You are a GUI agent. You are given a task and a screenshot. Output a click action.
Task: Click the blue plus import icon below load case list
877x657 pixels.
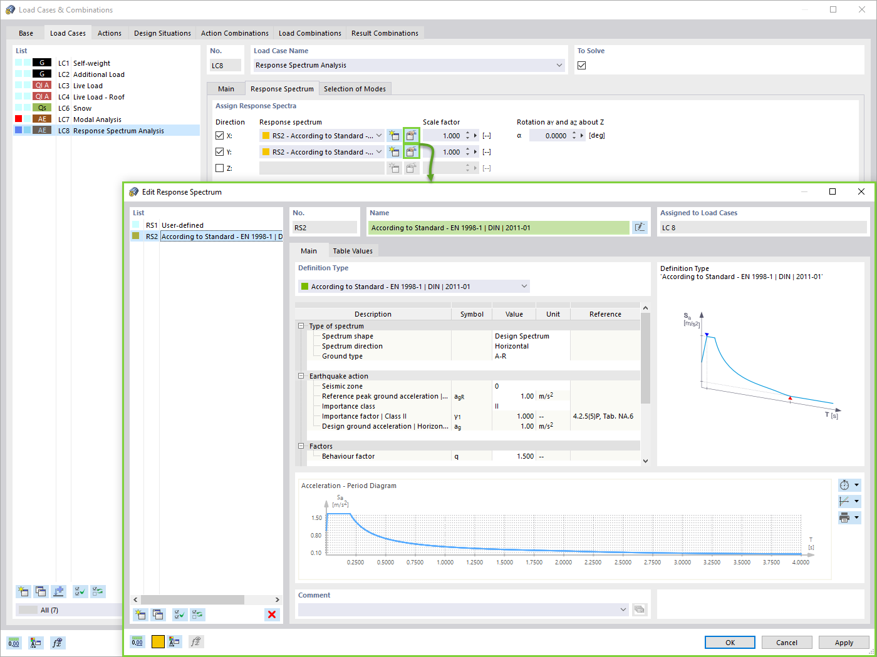[x=58, y=591]
